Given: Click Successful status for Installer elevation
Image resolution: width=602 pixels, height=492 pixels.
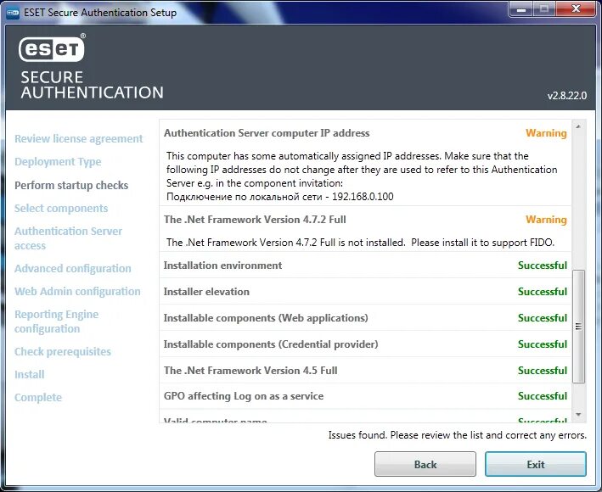Looking at the screenshot, I should pos(542,292).
